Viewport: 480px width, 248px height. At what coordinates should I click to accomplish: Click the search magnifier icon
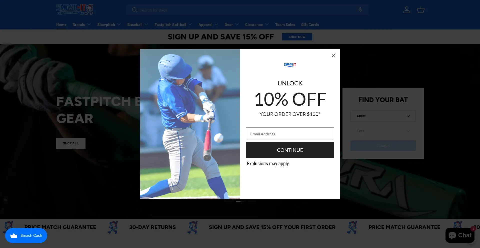click(x=134, y=10)
